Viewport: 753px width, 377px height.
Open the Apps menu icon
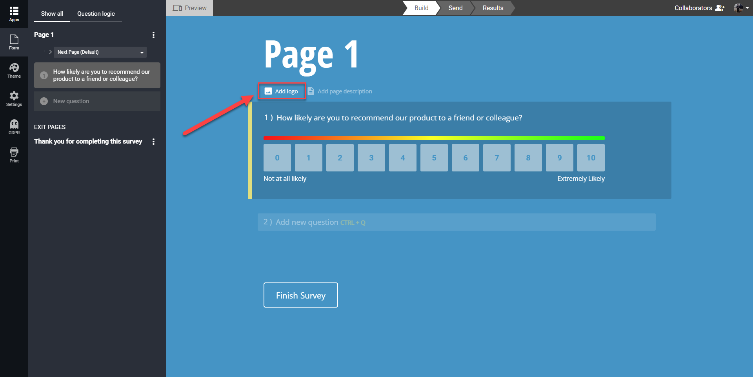tap(14, 11)
